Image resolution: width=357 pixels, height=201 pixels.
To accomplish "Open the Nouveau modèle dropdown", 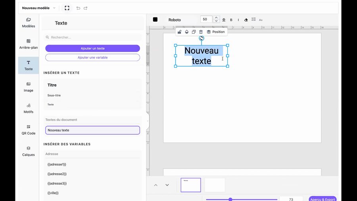I will 38,8.
